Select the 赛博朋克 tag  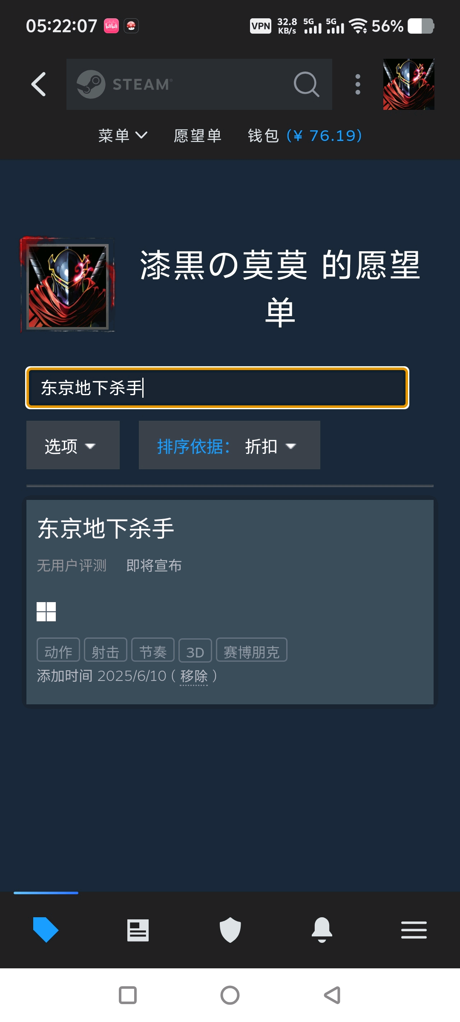[x=252, y=650]
